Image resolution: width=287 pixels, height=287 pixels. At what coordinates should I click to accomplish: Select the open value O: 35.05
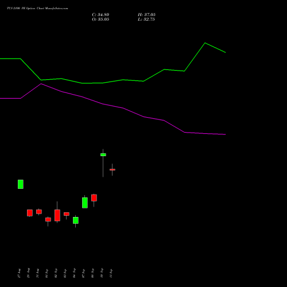tap(100, 20)
